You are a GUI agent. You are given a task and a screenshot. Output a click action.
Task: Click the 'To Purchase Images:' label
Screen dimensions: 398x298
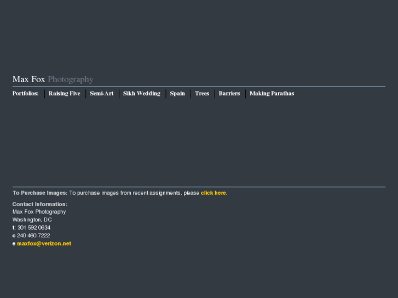(40, 193)
